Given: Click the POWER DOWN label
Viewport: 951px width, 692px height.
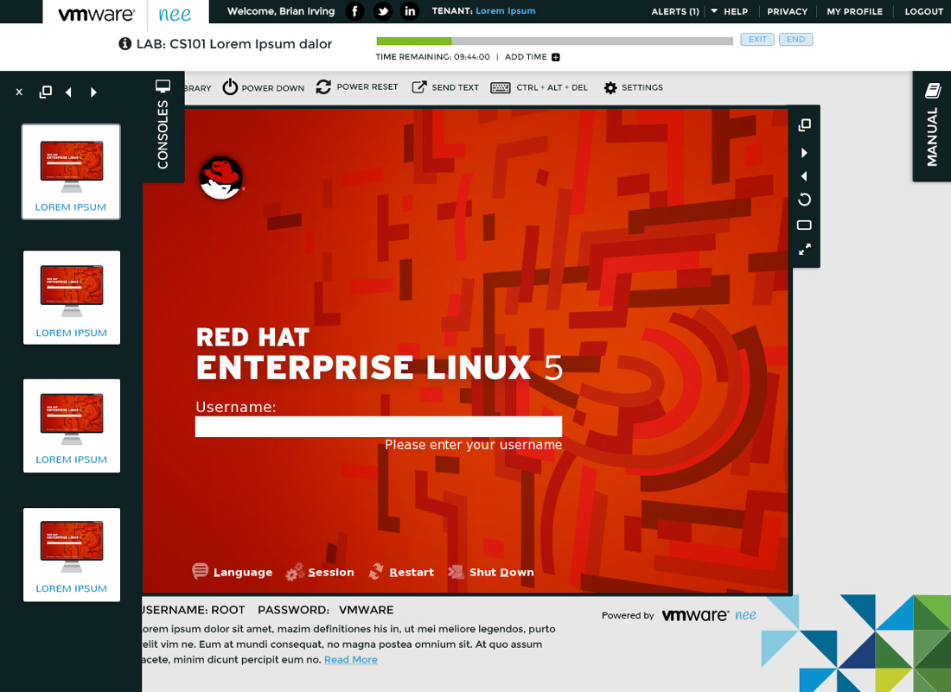Looking at the screenshot, I should [273, 88].
